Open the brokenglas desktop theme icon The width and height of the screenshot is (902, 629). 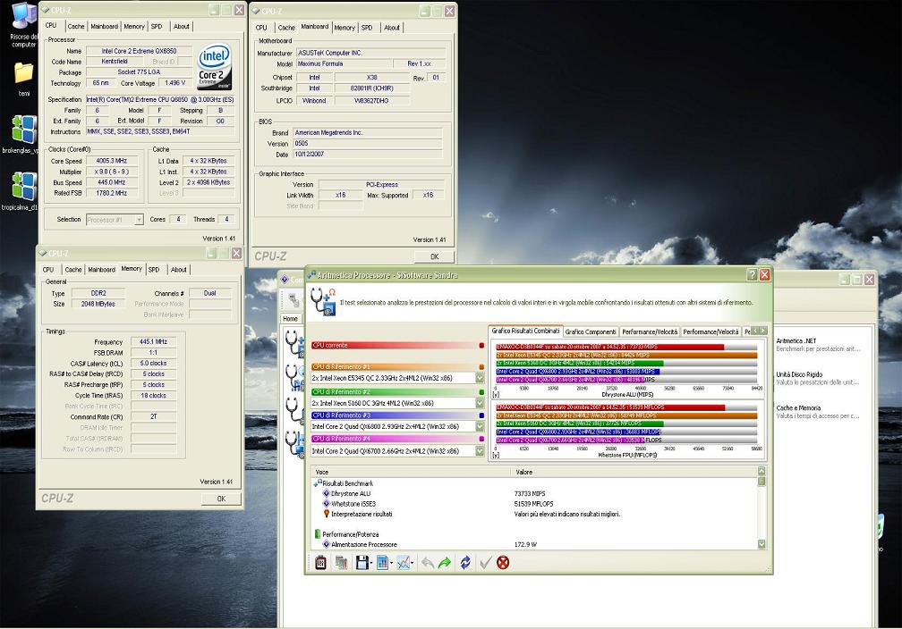click(21, 135)
